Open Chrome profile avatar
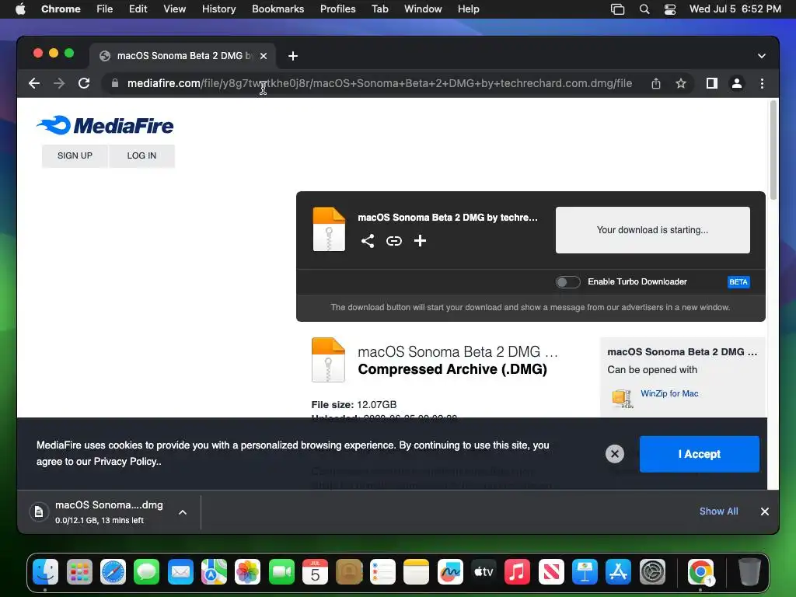This screenshot has width=796, height=597. coord(737,83)
